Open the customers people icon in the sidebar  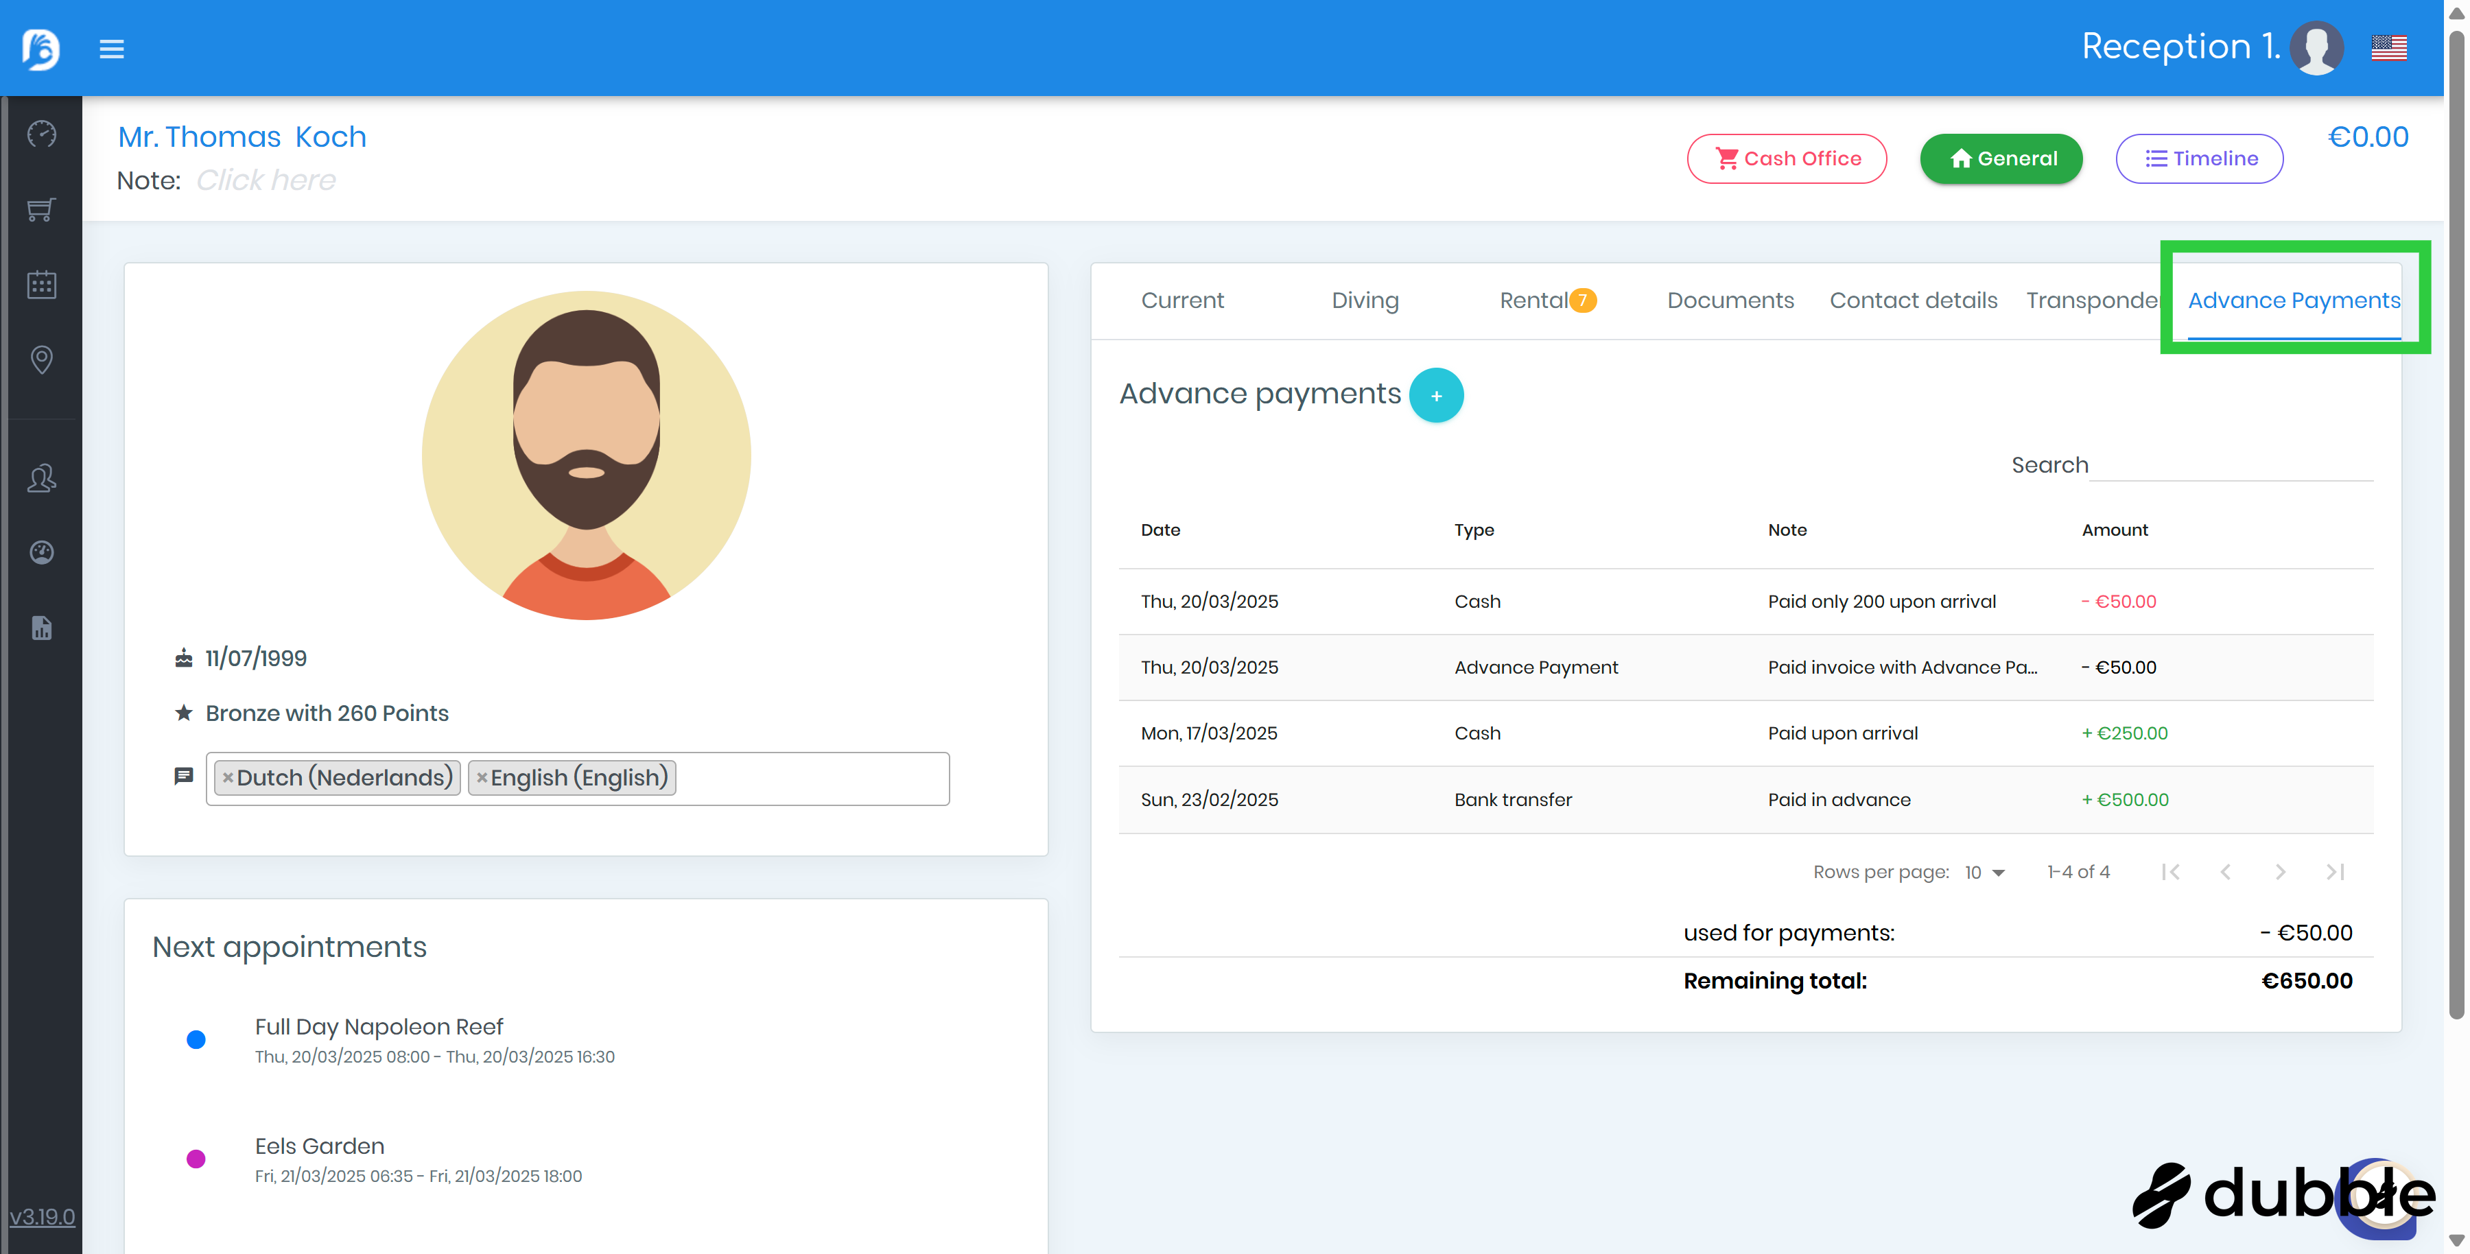pyautogui.click(x=41, y=477)
